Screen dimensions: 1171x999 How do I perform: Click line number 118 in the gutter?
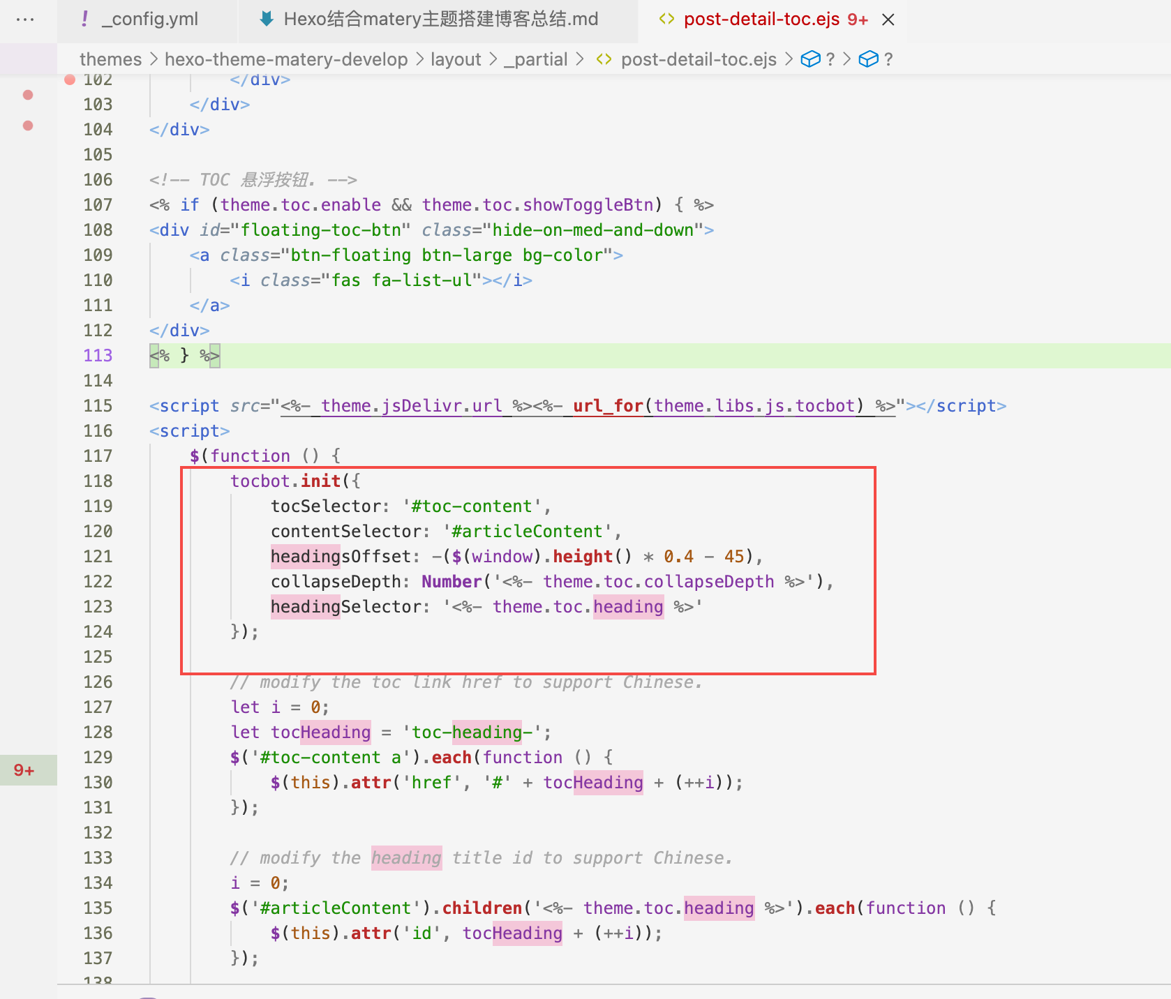point(98,481)
